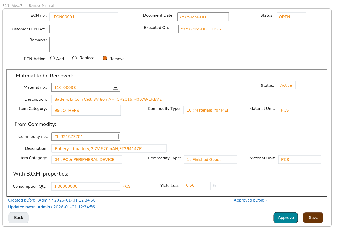Screen dimensions: 337x233
Task: Click the percent sign after Yield Loss
Action: (x=214, y=186)
